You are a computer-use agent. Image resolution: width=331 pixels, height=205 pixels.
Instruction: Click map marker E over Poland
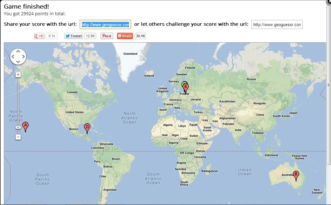186,88
